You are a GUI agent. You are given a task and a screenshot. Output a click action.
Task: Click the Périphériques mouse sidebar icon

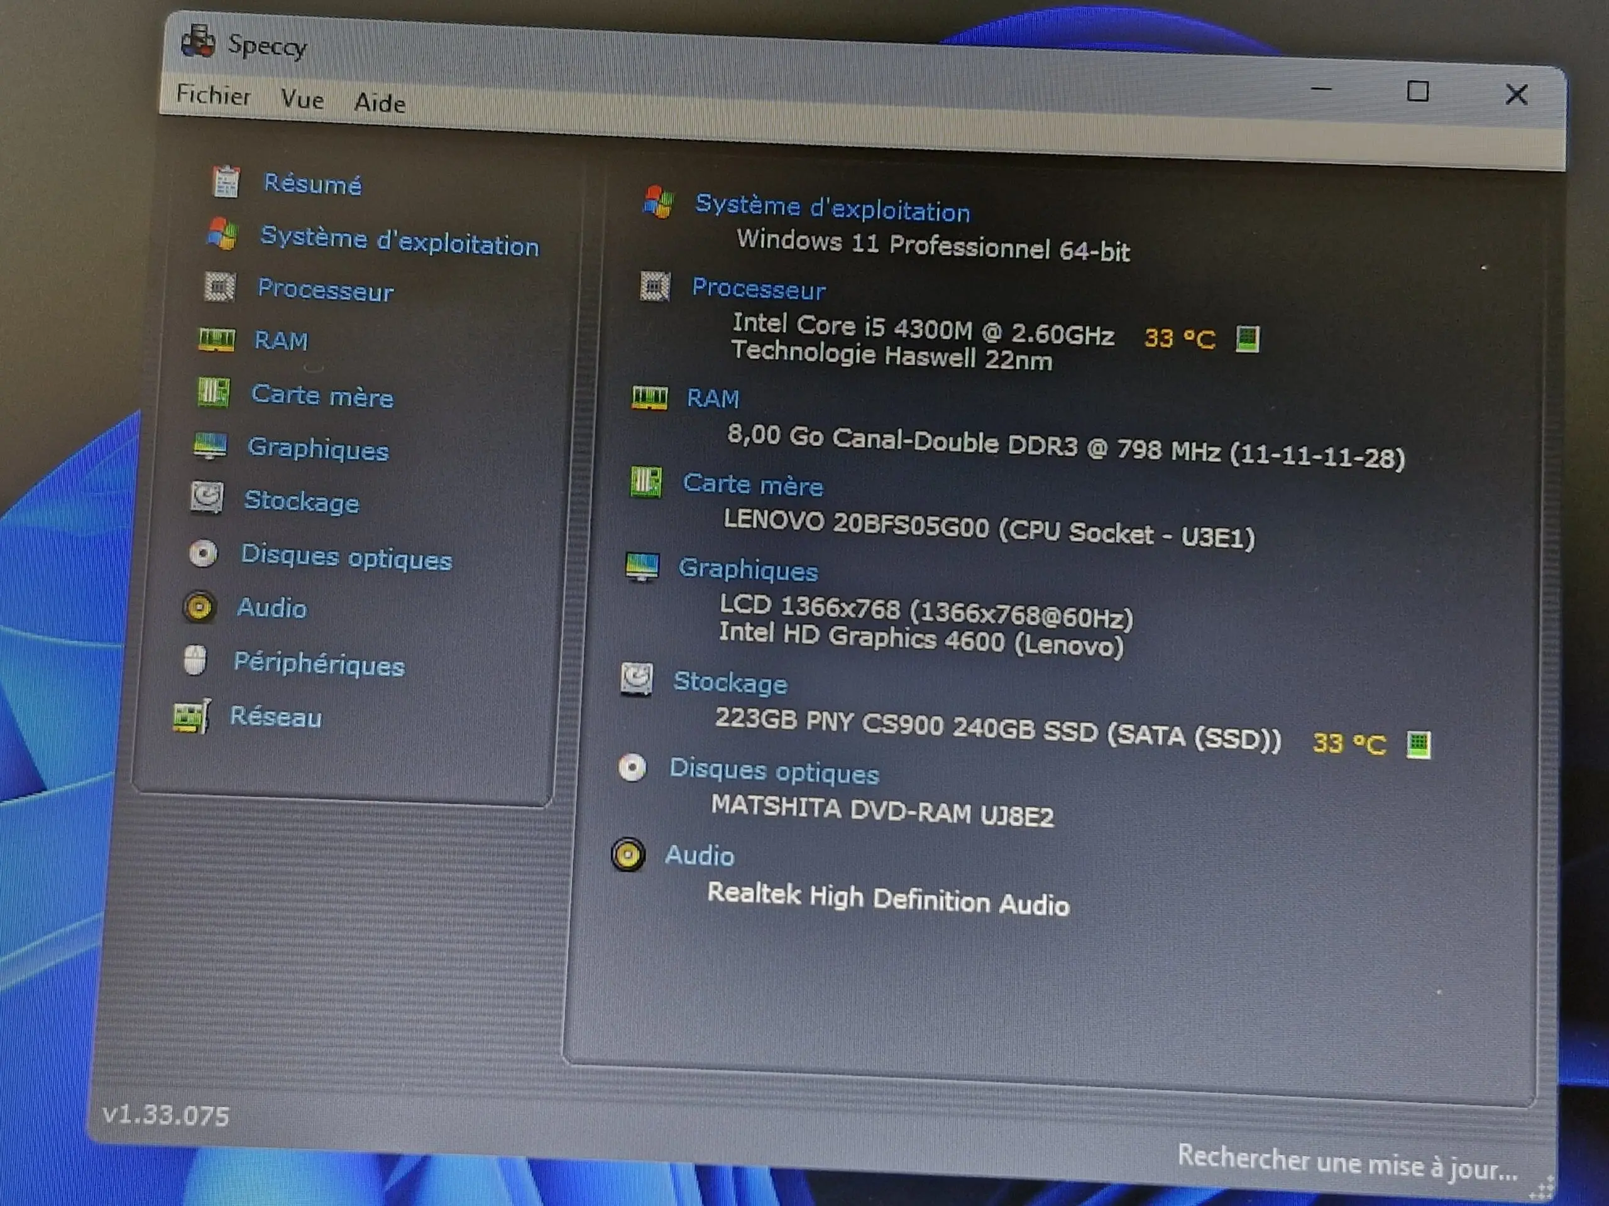click(x=195, y=661)
